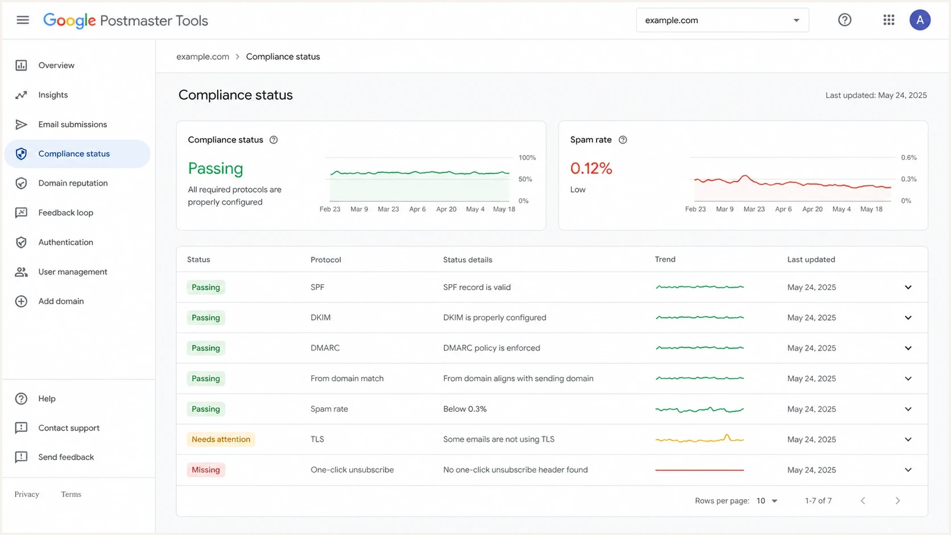Open the example.com domain selector dropdown
This screenshot has width=951, height=535.
722,20
